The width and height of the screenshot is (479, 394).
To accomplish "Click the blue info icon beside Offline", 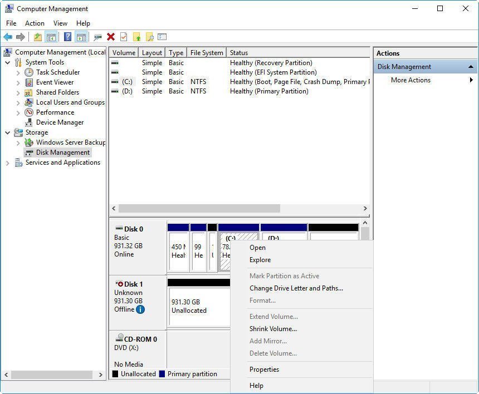I will click(140, 309).
